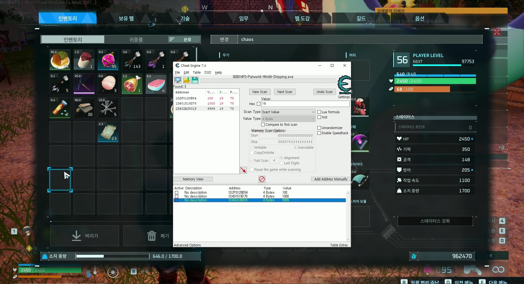Close the game menu with red X
The height and width of the screenshot is (284, 524).
tap(497, 32)
